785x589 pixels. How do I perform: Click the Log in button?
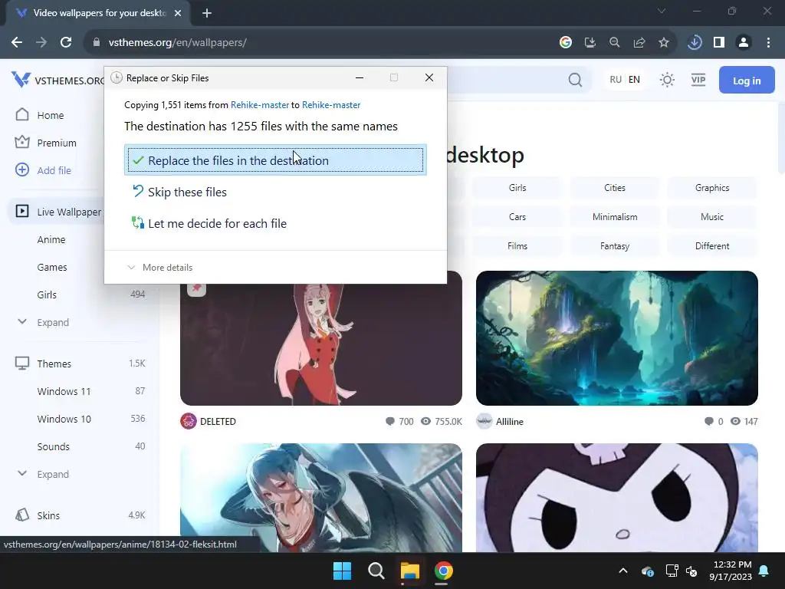[747, 80]
